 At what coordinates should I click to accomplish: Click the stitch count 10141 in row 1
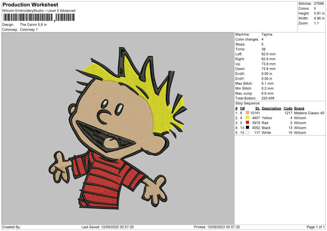coord(255,113)
